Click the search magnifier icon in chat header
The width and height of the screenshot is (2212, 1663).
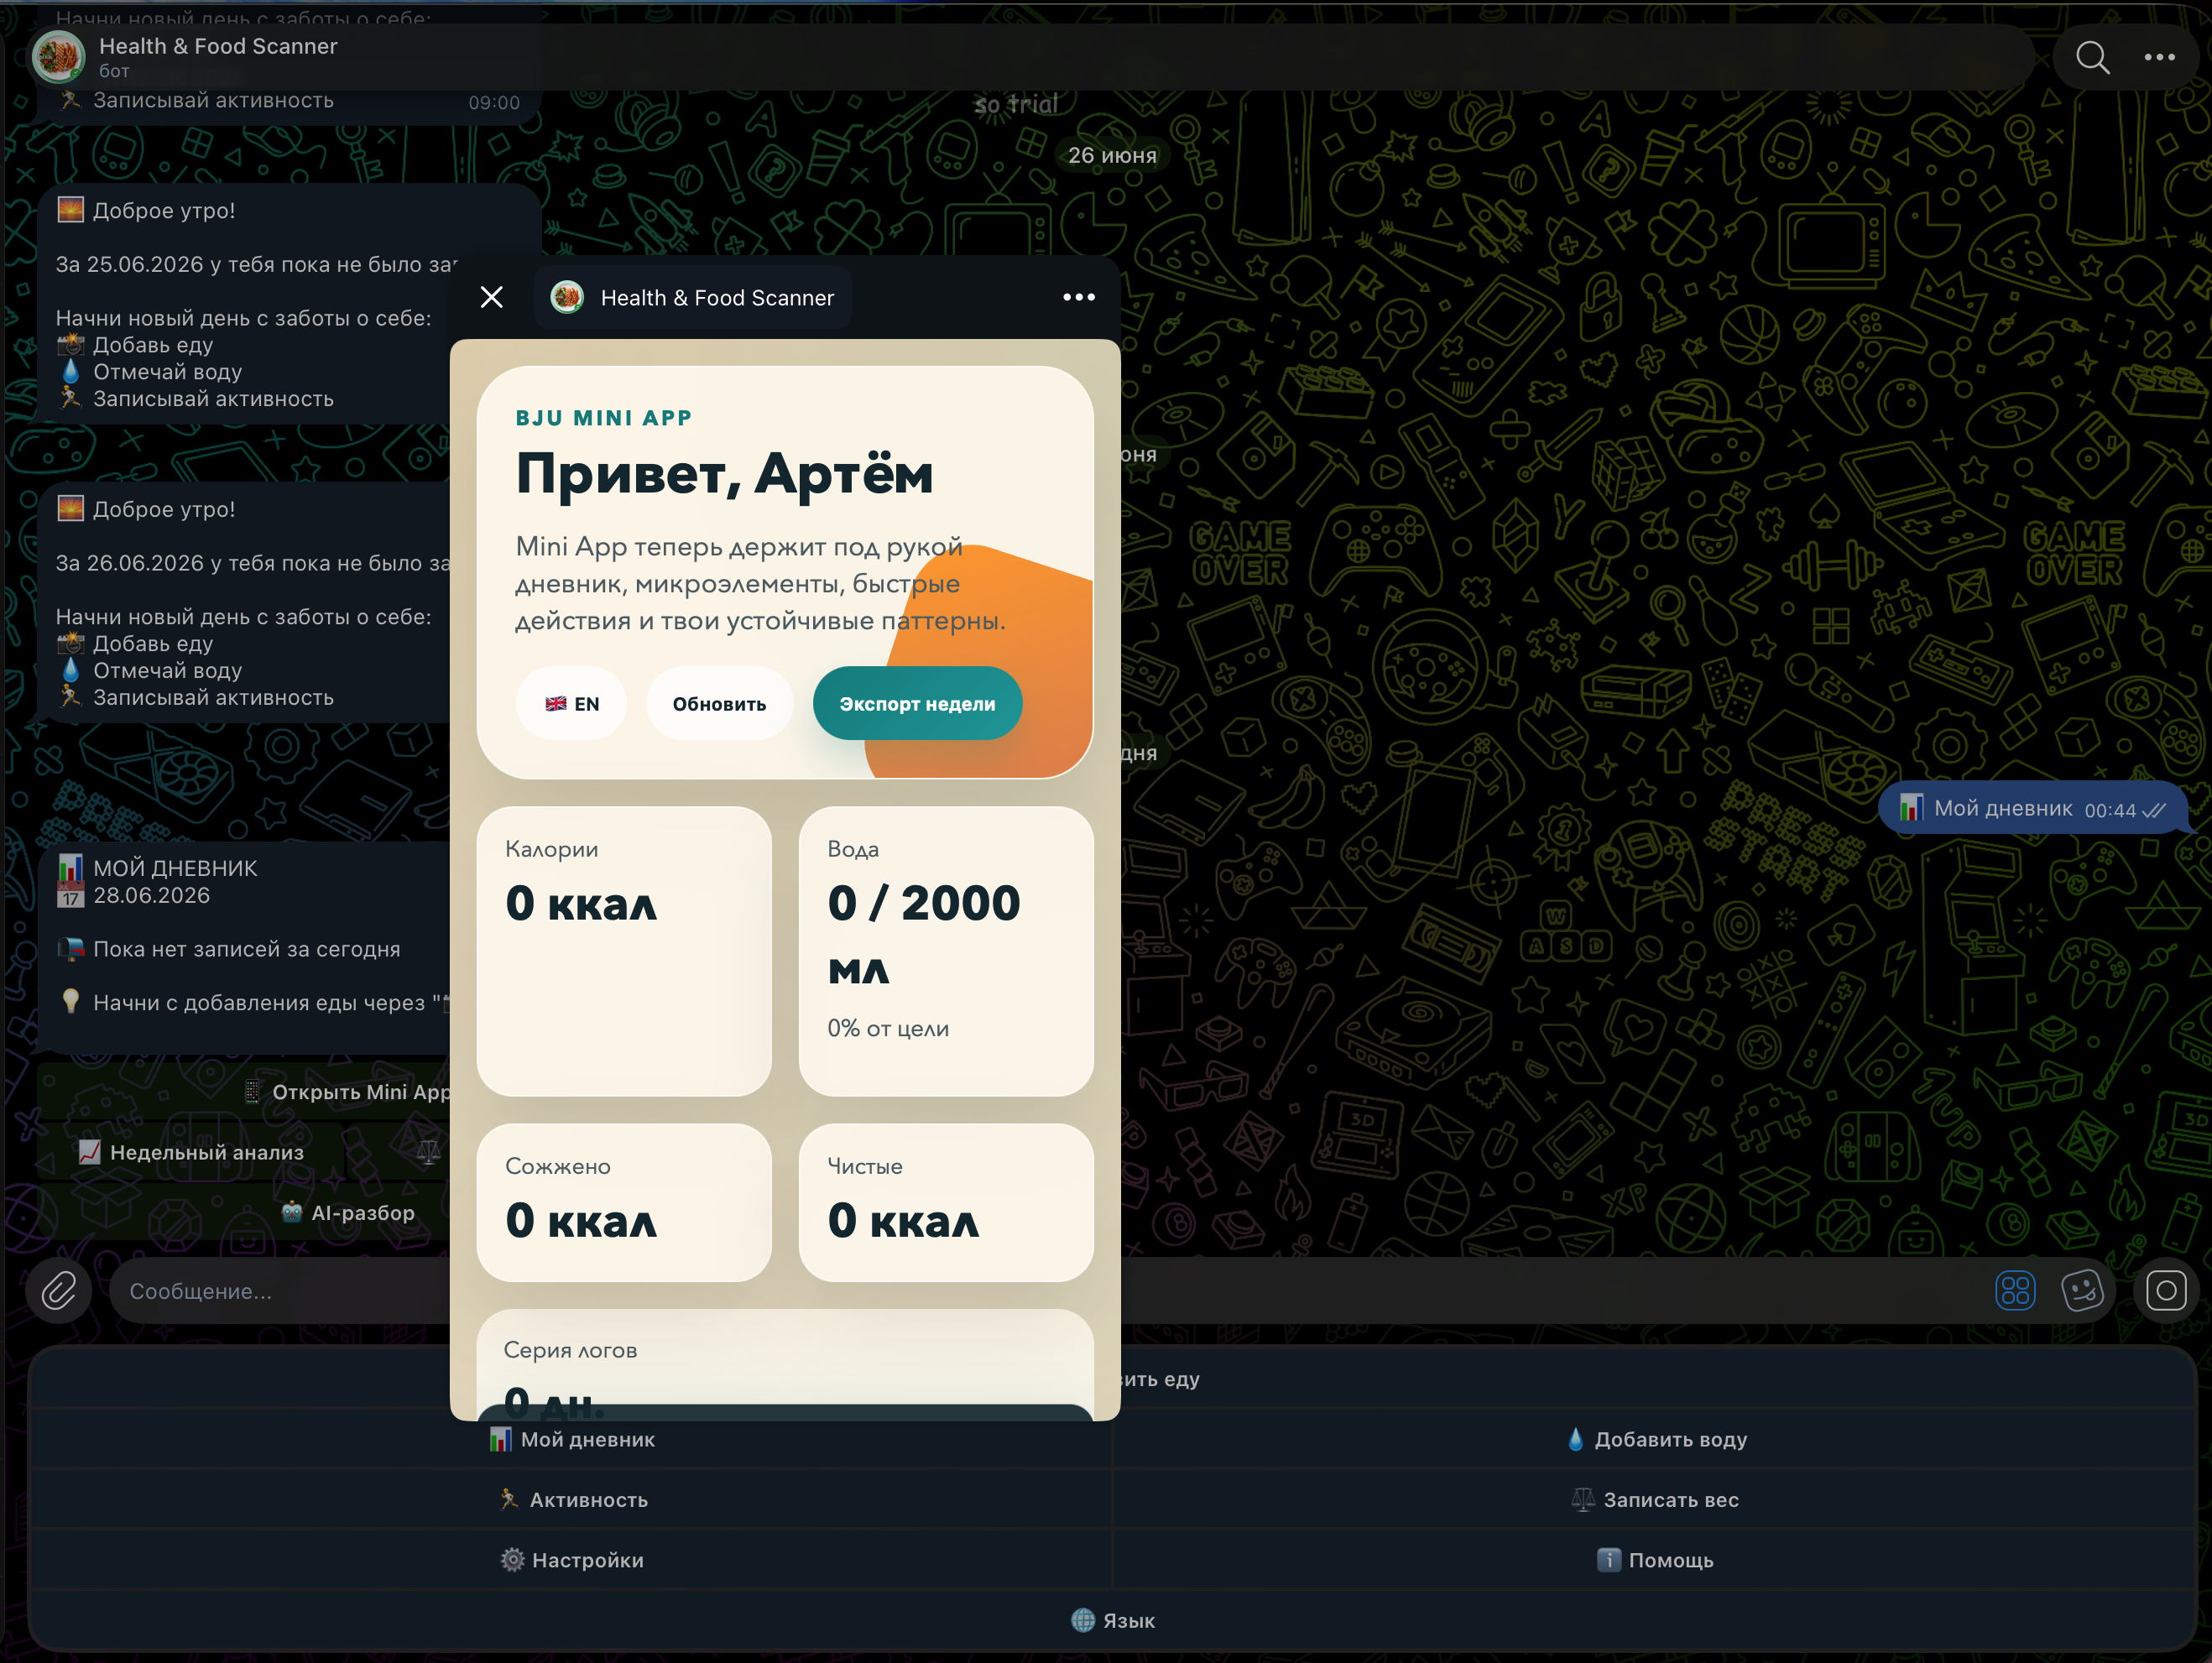[x=2092, y=57]
